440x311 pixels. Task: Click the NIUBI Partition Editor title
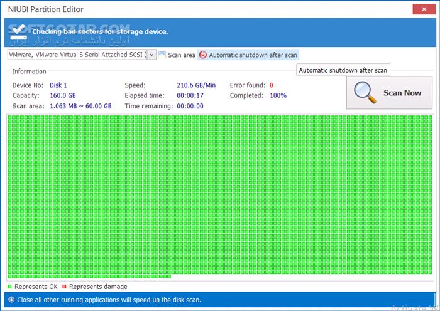(x=46, y=9)
